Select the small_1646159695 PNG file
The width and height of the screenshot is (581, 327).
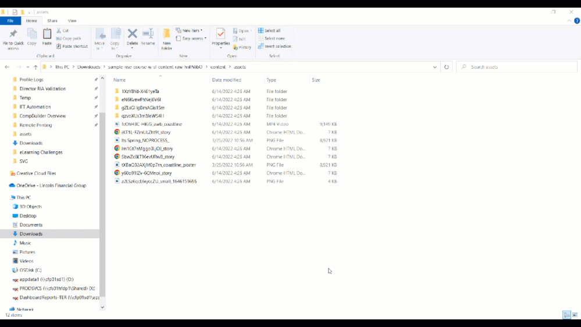tap(159, 182)
